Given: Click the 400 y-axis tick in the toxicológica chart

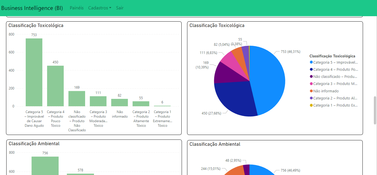Looking at the screenshot, I should [11, 70].
